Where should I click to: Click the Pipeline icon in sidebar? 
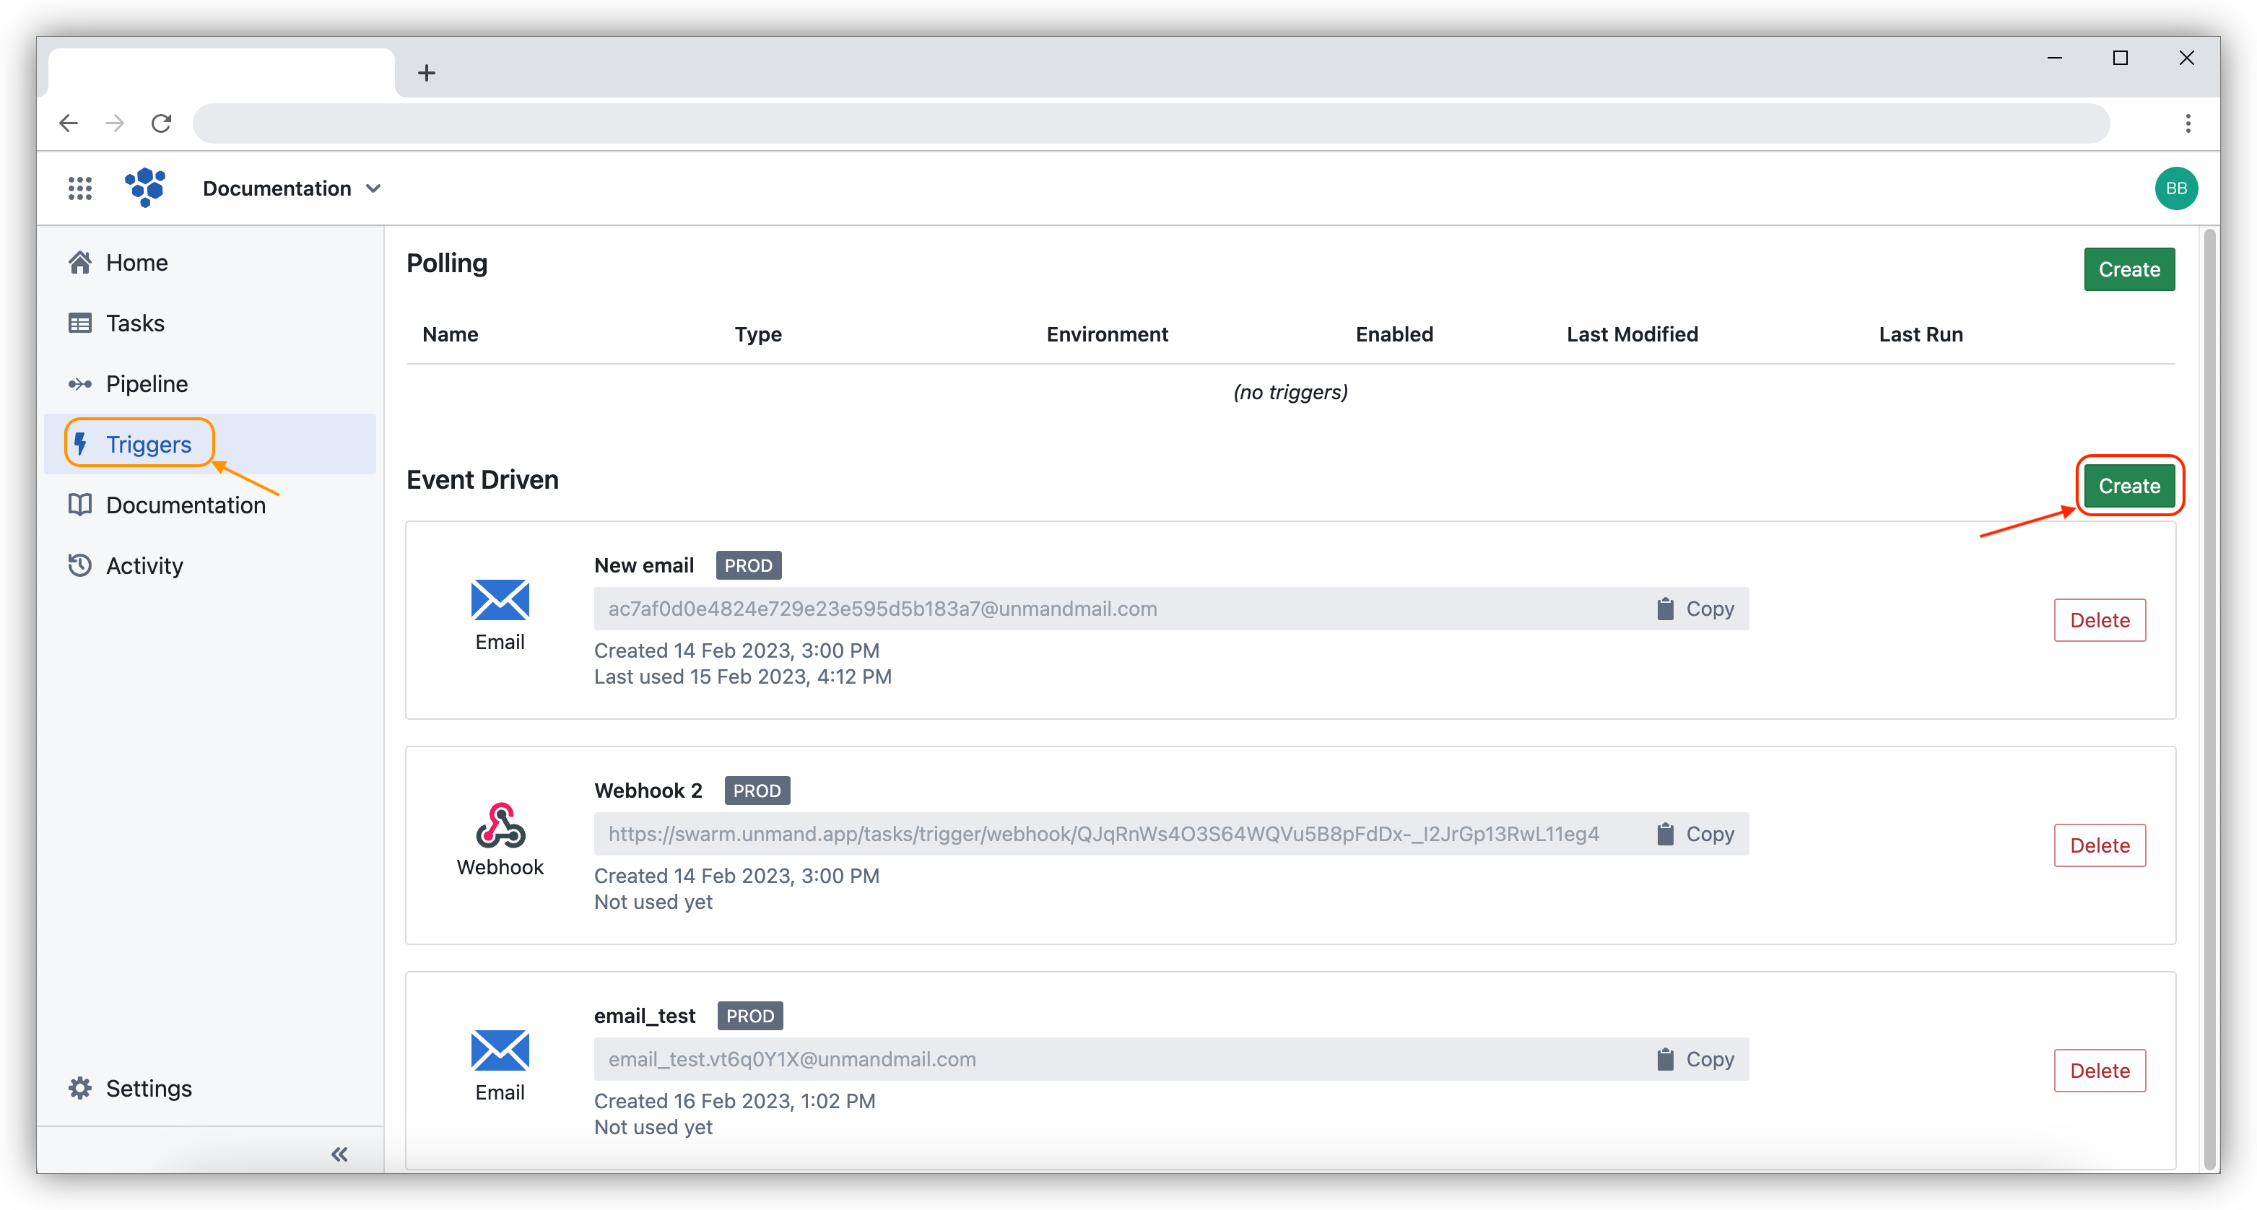(x=81, y=385)
